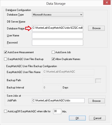Screen dimensions: 112x125
Task: Enable the AutoSave Job checkbox
Action: tap(53, 52)
